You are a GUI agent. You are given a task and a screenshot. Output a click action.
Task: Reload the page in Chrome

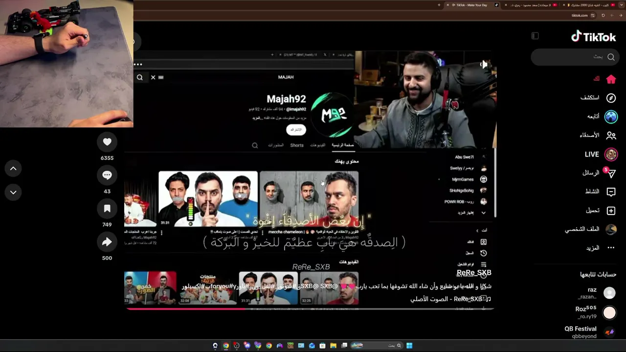pos(603,15)
